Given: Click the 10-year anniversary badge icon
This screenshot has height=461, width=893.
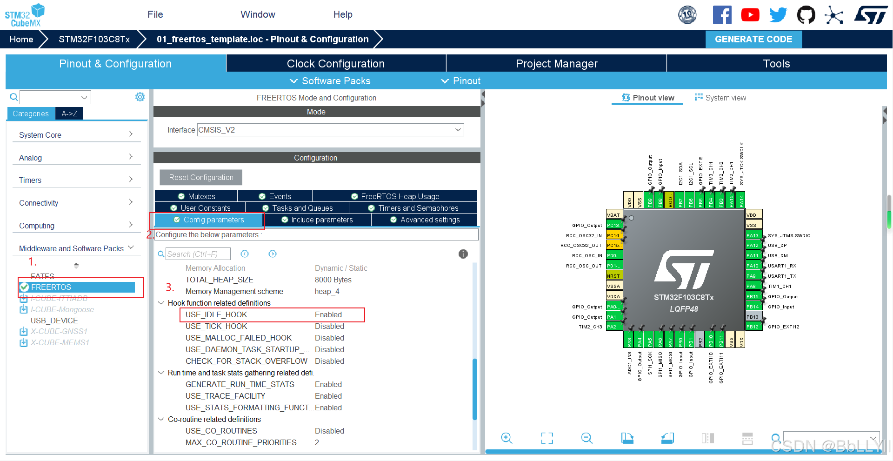Looking at the screenshot, I should (687, 15).
